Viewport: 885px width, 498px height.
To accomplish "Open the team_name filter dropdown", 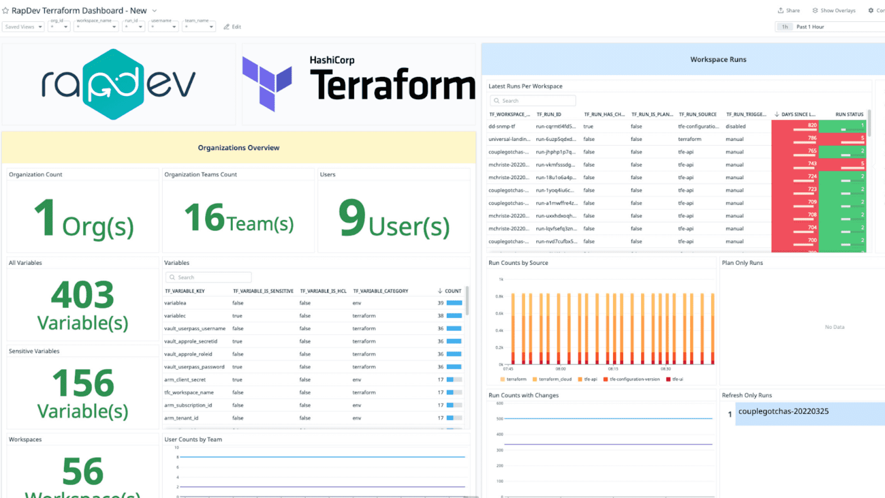I will [199, 27].
